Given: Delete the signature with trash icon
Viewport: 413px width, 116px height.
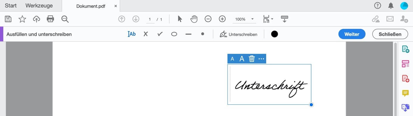Looking at the screenshot, I should click(x=252, y=59).
